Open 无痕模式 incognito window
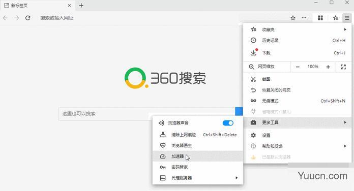This screenshot has width=354, height=191. click(298, 101)
